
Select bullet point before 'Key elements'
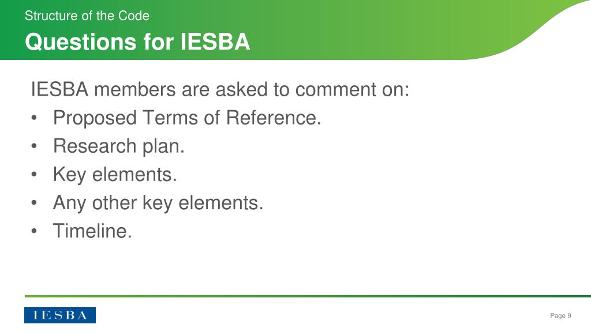point(34,174)
